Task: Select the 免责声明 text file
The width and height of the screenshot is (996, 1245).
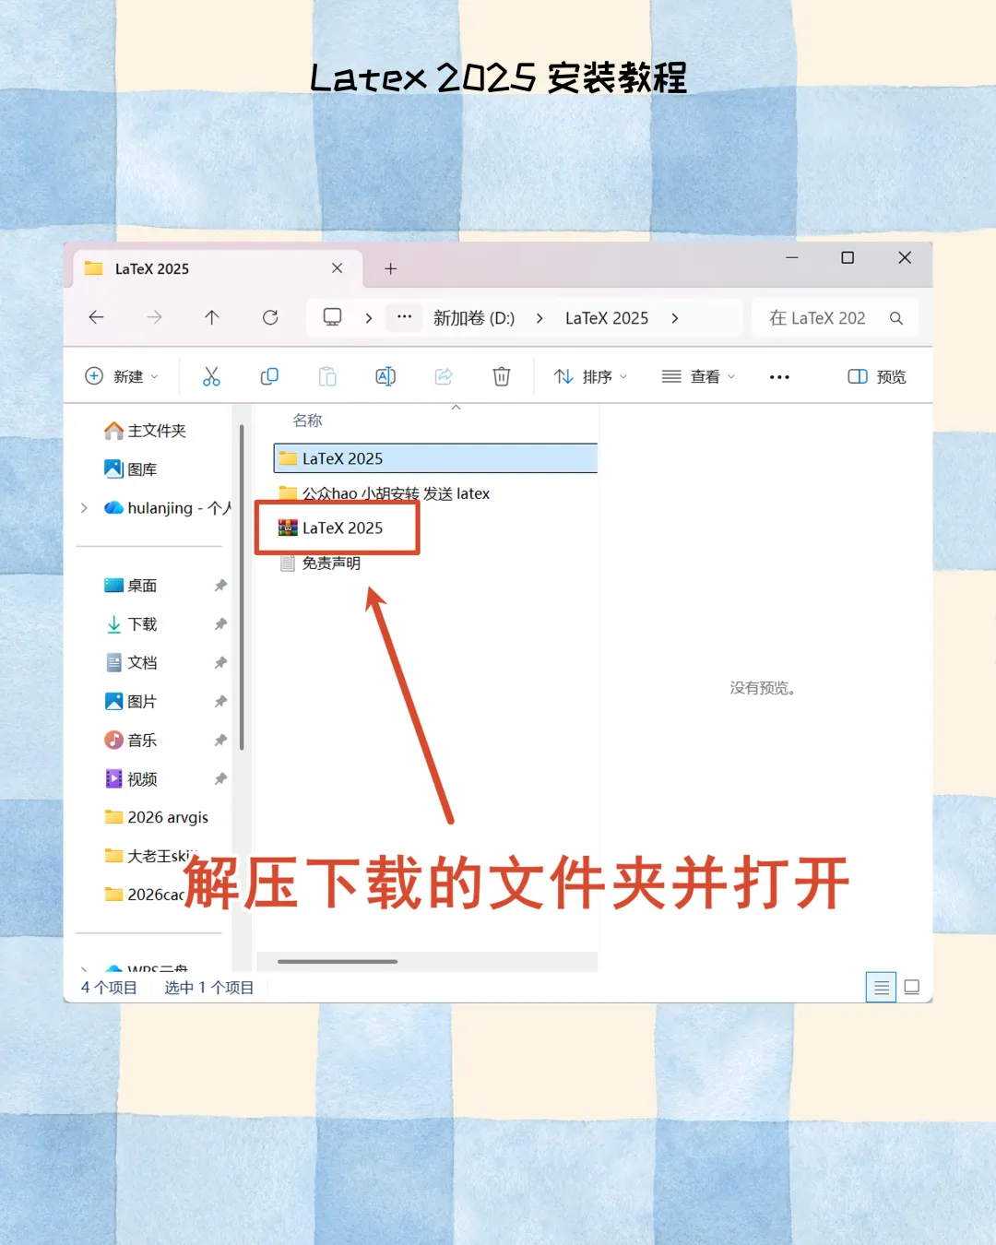Action: 321,563
